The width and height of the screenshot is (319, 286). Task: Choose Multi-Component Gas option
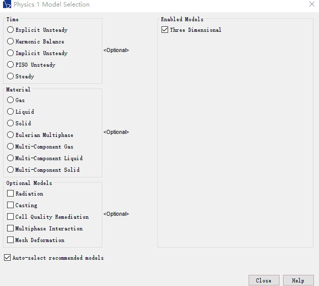(x=11, y=147)
